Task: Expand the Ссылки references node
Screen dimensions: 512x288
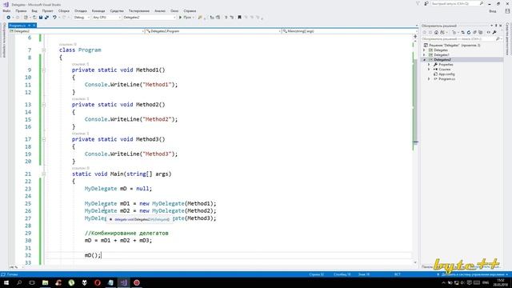Action: pos(429,70)
